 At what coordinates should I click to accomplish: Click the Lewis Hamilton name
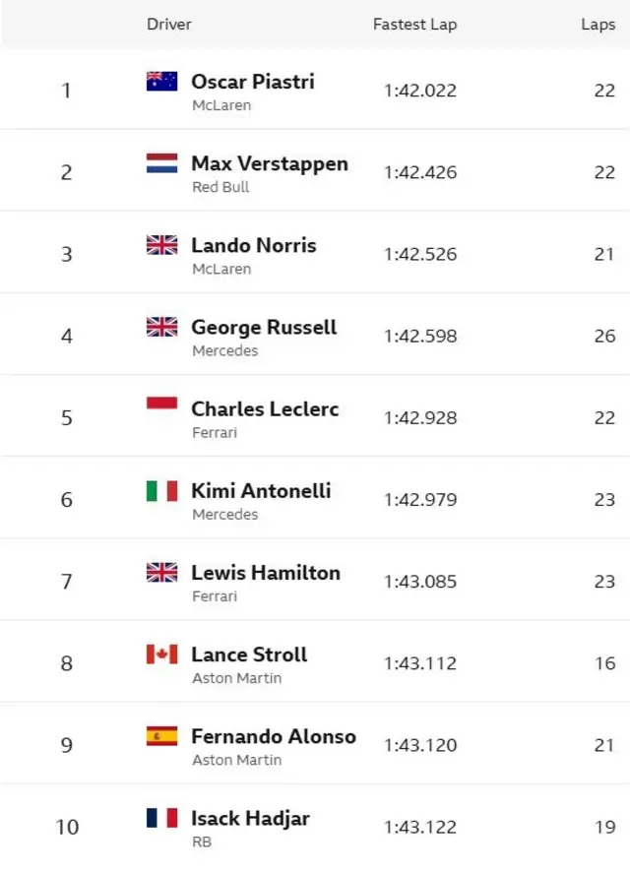266,573
